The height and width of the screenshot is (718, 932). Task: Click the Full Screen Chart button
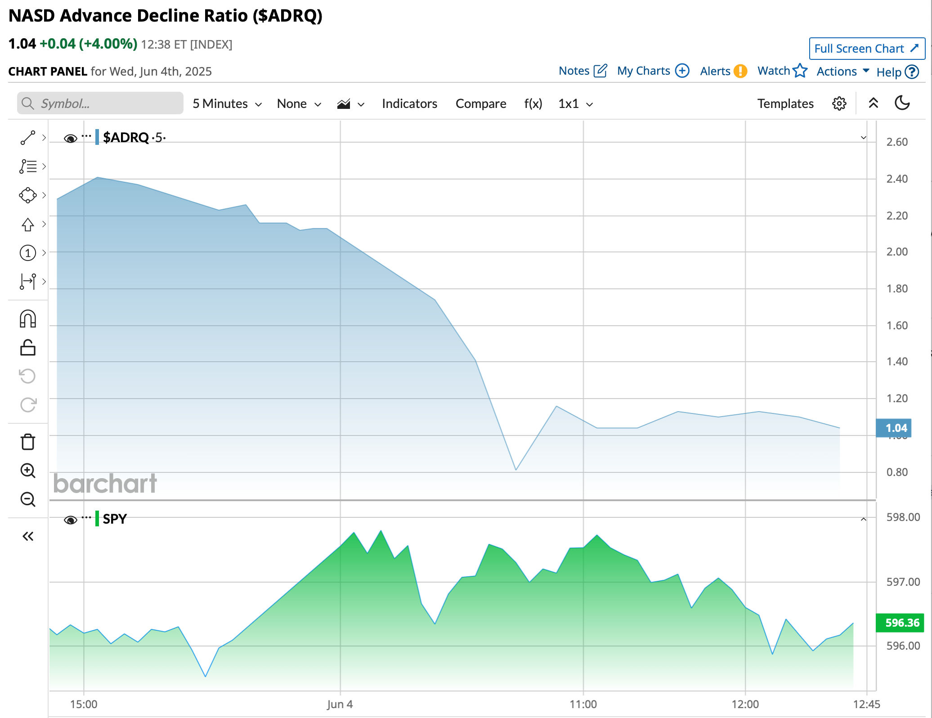(x=866, y=49)
